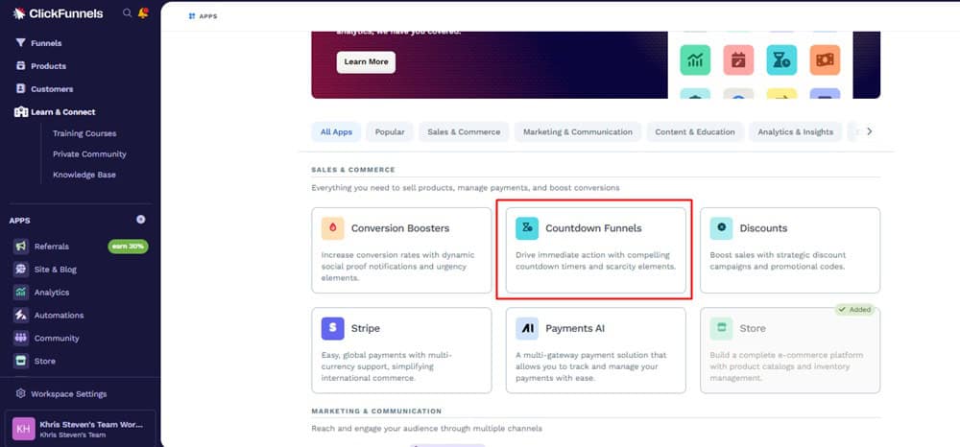This screenshot has width=960, height=447.
Task: Click the ClickFunnels logo
Action: pos(59,13)
